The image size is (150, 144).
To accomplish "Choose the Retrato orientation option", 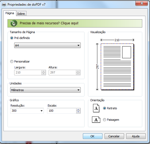I will [x=105, y=108].
